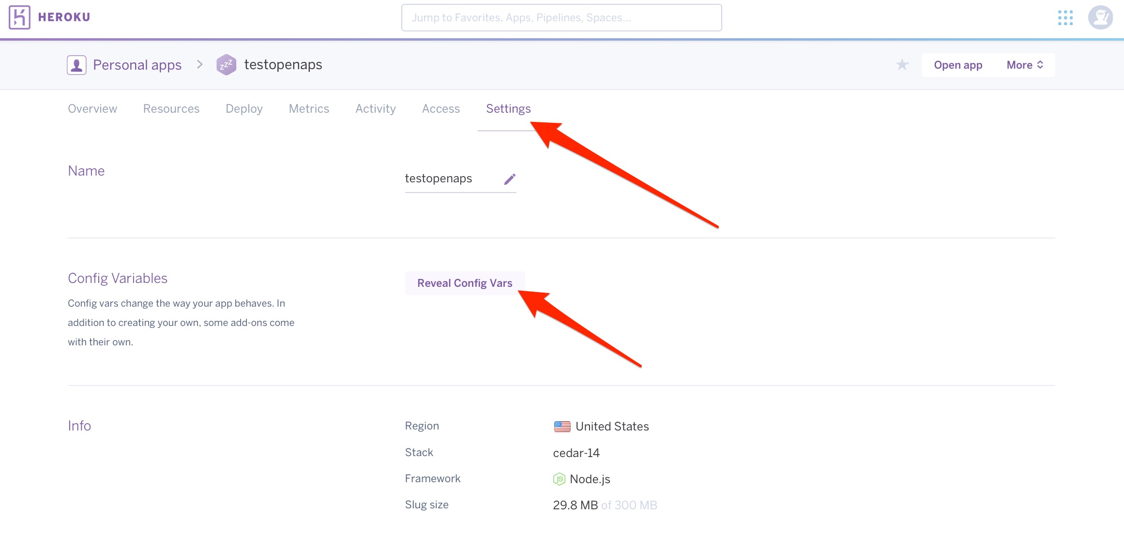Image resolution: width=1124 pixels, height=533 pixels.
Task: Click the Personal apps person icon
Action: [x=76, y=65]
